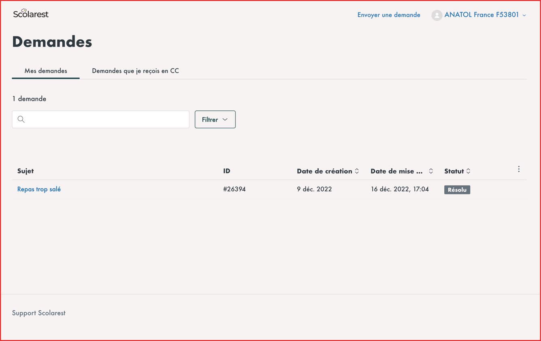Click the Scolarest logo

[x=31, y=14]
